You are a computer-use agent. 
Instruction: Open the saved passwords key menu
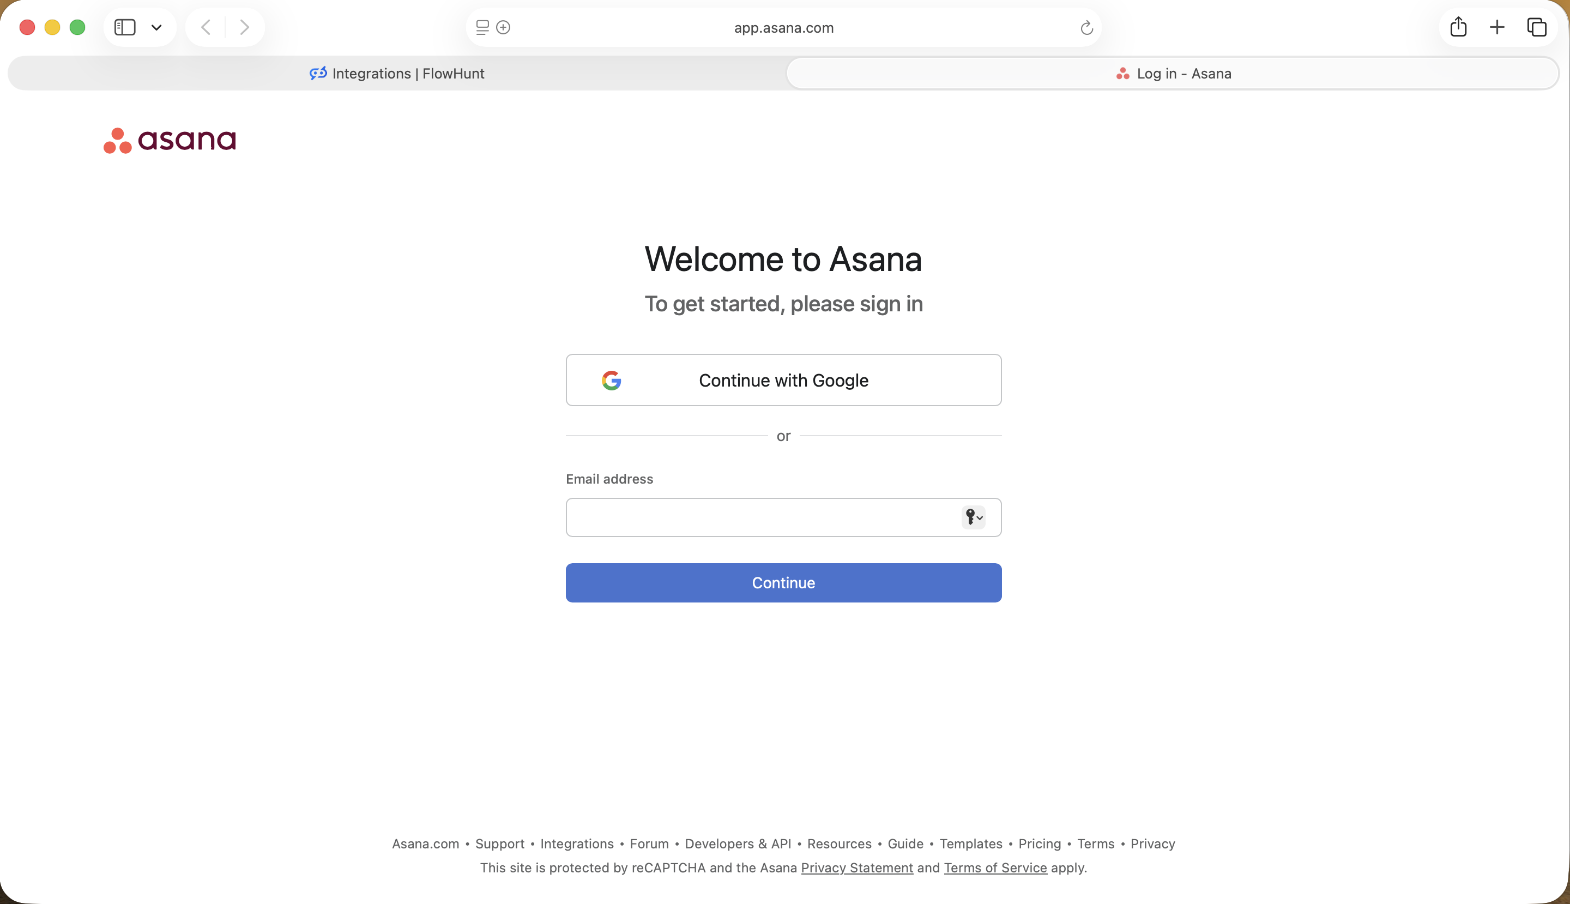[970, 516]
